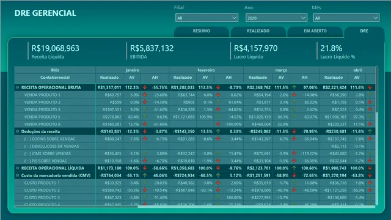
Task: Click the janeiro column header
Action: 132,70
